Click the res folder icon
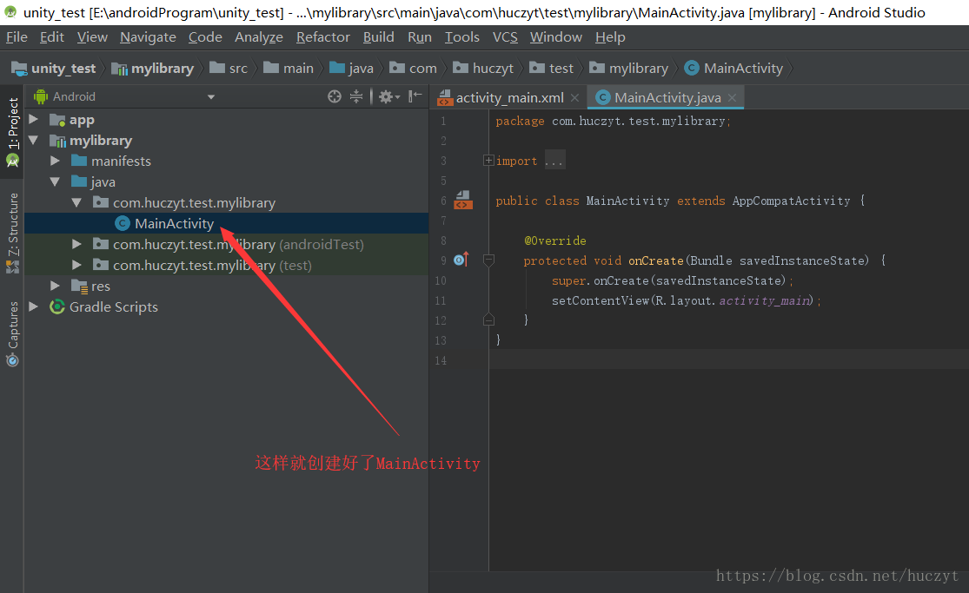This screenshot has height=593, width=969. [x=79, y=286]
